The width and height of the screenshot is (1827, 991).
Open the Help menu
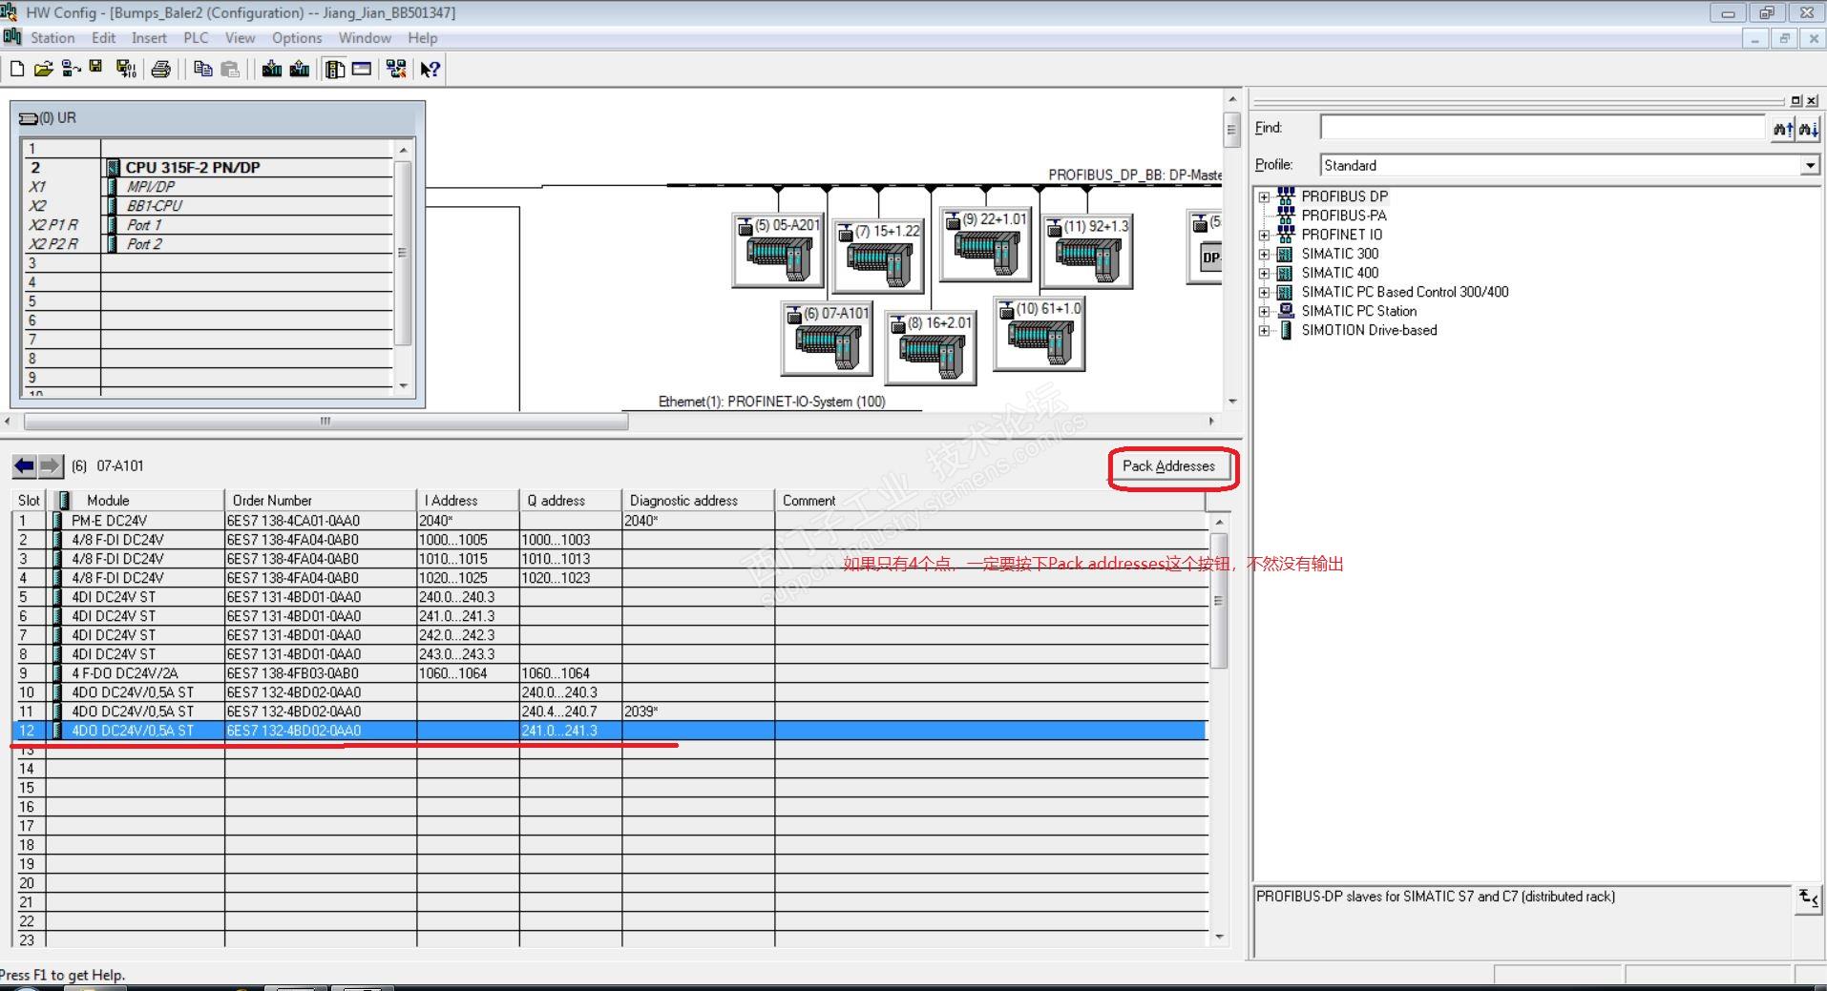[422, 38]
